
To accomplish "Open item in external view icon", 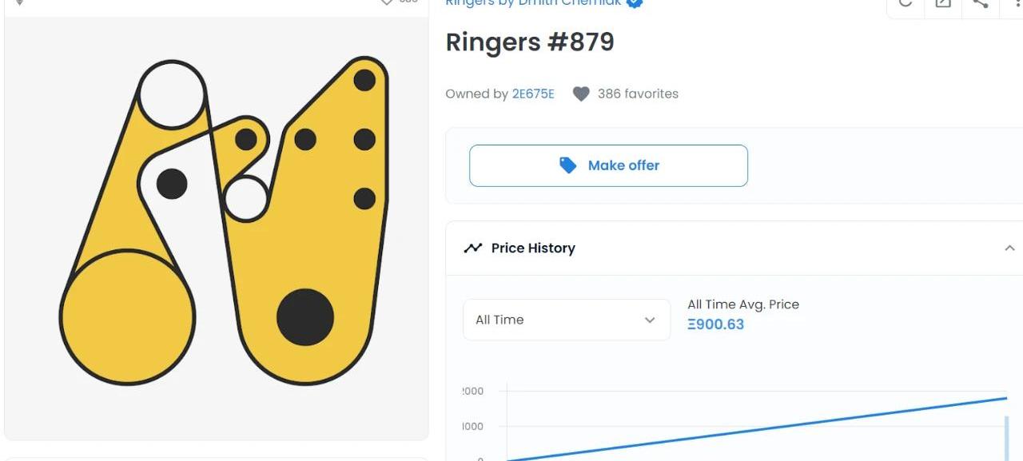I will point(943,3).
